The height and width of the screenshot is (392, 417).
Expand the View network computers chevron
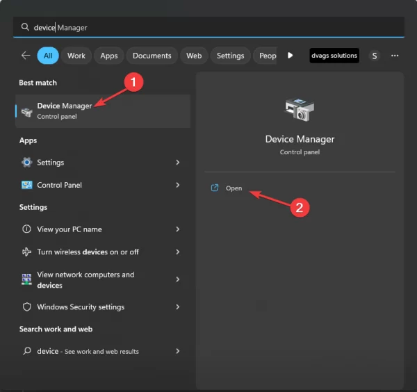click(178, 279)
